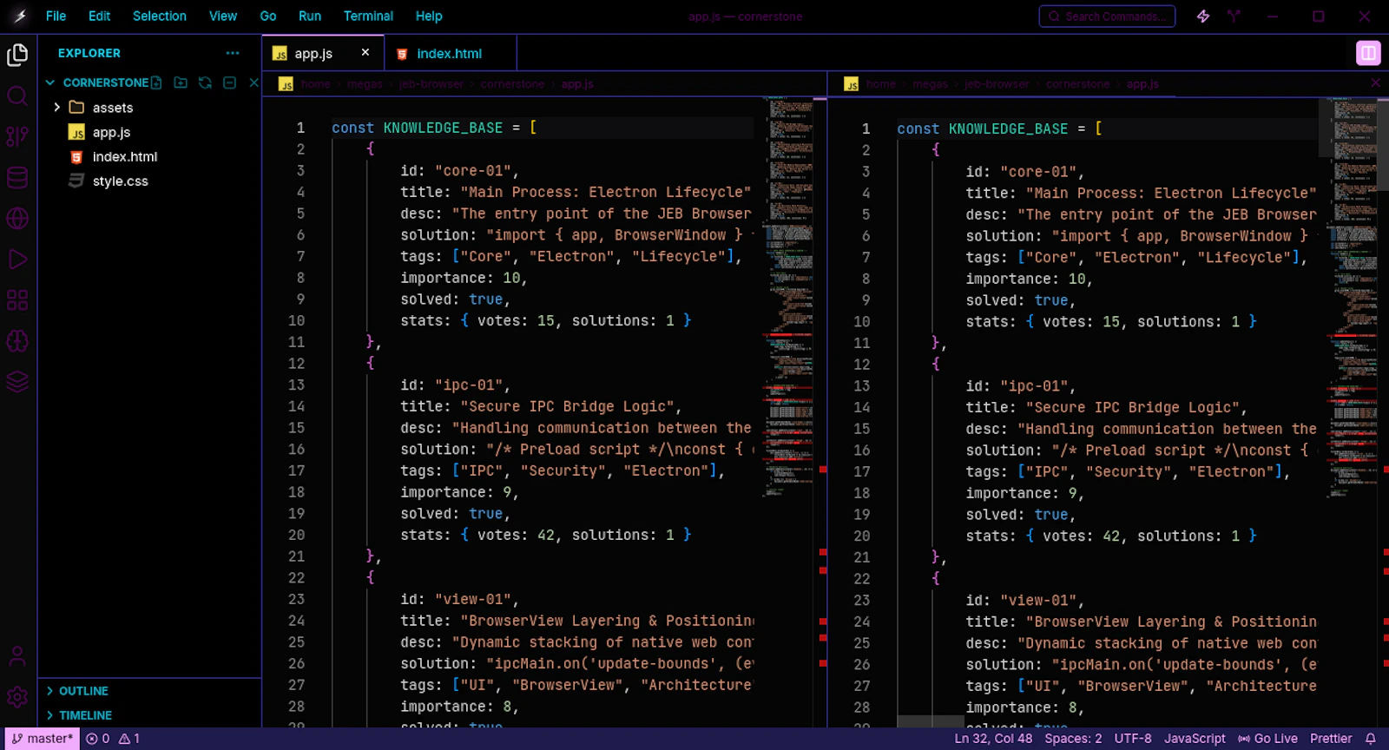The image size is (1389, 750).
Task: Click the left editor minimap
Action: coord(789,298)
